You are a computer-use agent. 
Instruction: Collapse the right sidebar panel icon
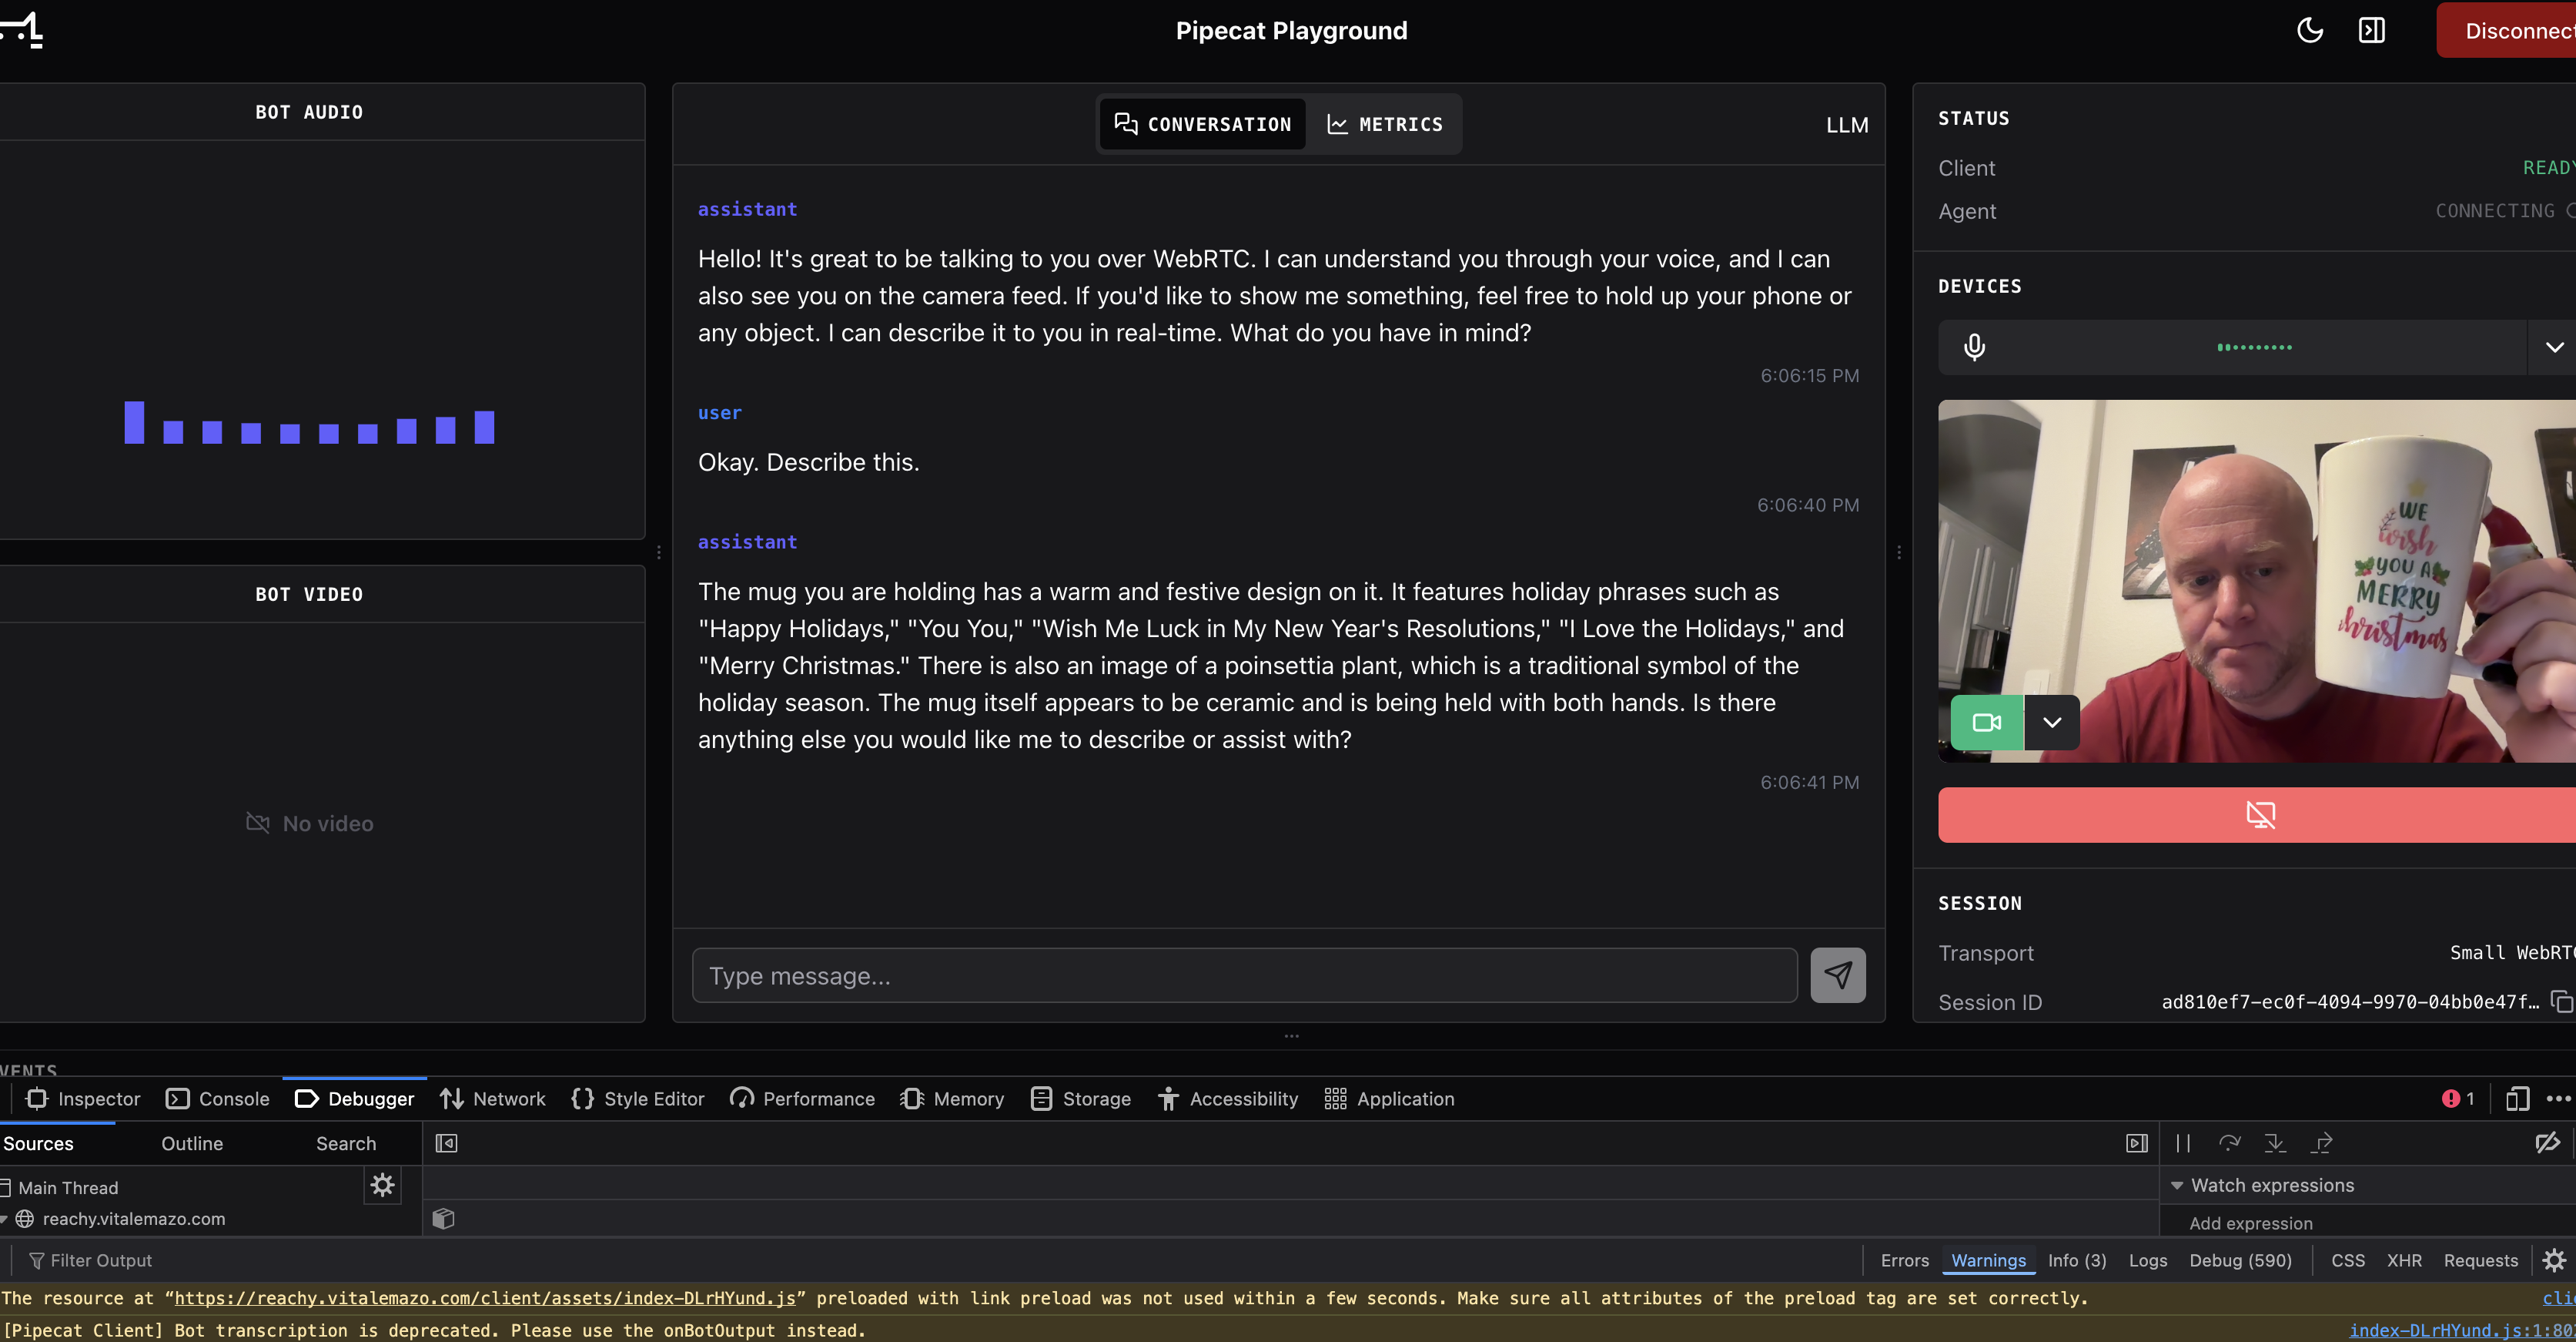coord(2371,30)
